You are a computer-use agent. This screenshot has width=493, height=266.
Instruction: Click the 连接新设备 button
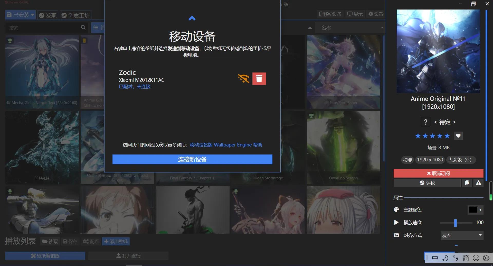point(192,159)
